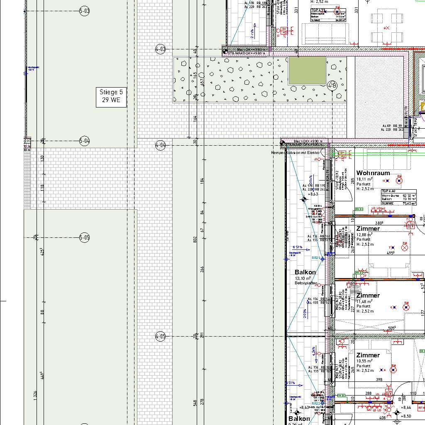Select the '278' dimension value
The image size is (425, 425).
click(202, 402)
